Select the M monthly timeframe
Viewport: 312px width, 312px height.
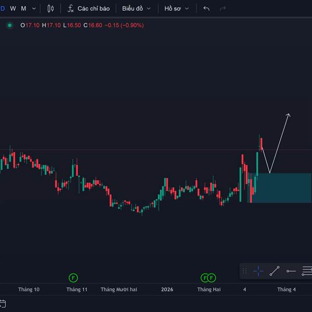coord(23,8)
